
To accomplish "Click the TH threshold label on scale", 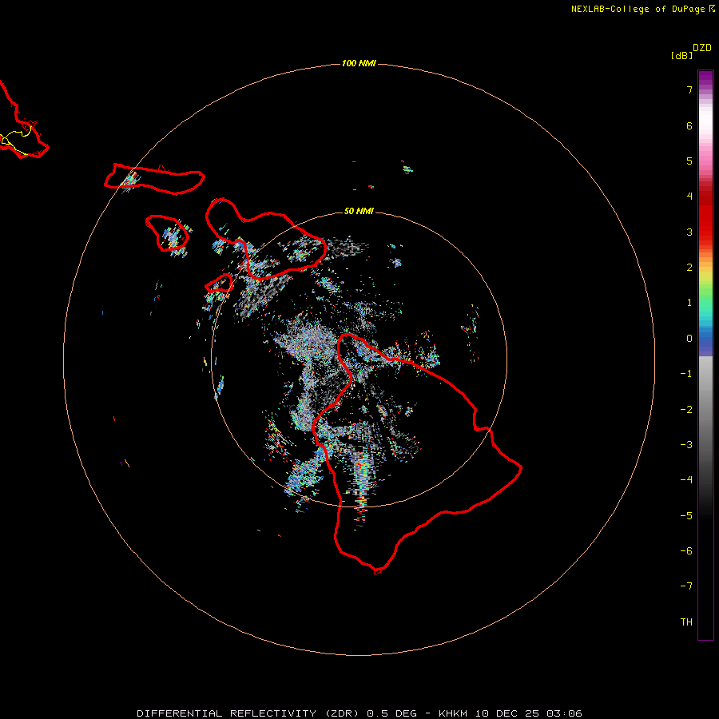I will pyautogui.click(x=686, y=622).
